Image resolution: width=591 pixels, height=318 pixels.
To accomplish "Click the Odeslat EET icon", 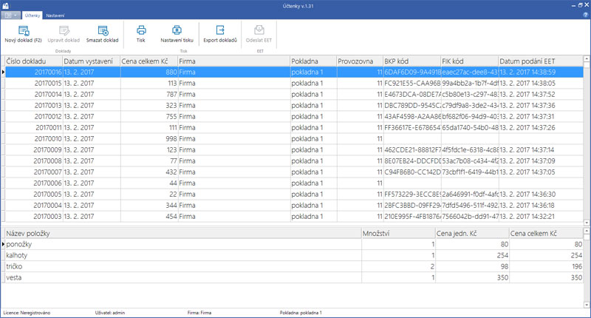I will click(x=259, y=30).
